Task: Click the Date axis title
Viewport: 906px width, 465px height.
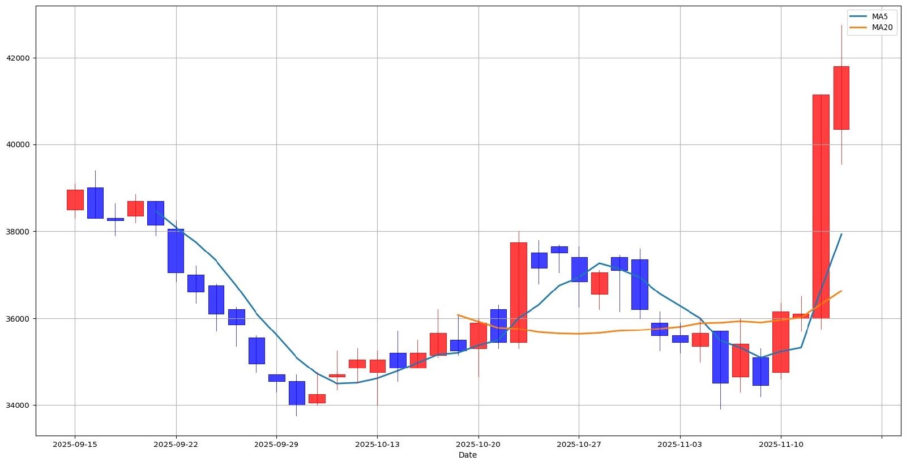Action: (468, 455)
